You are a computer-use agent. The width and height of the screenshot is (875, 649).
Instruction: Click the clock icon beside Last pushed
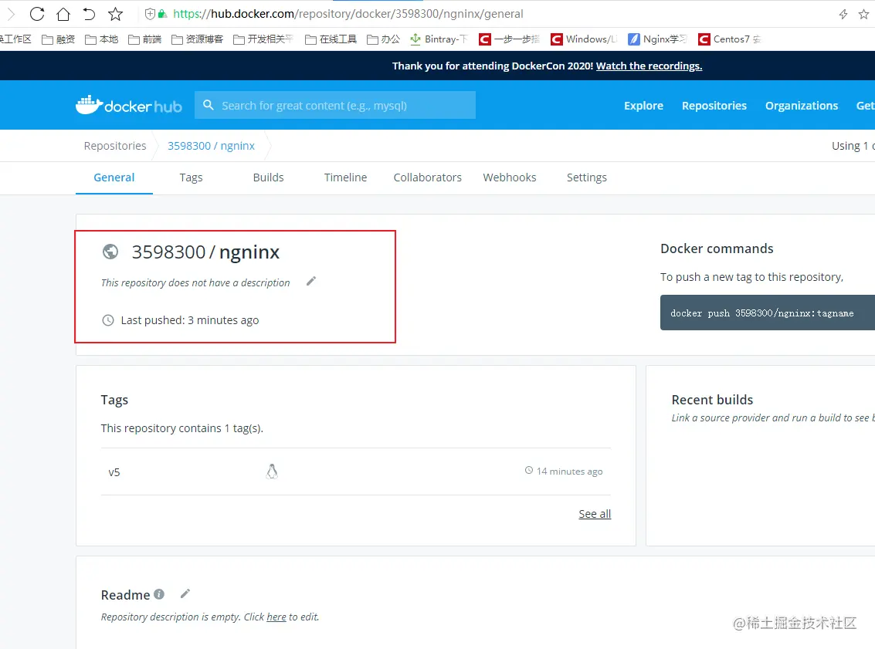coord(107,320)
